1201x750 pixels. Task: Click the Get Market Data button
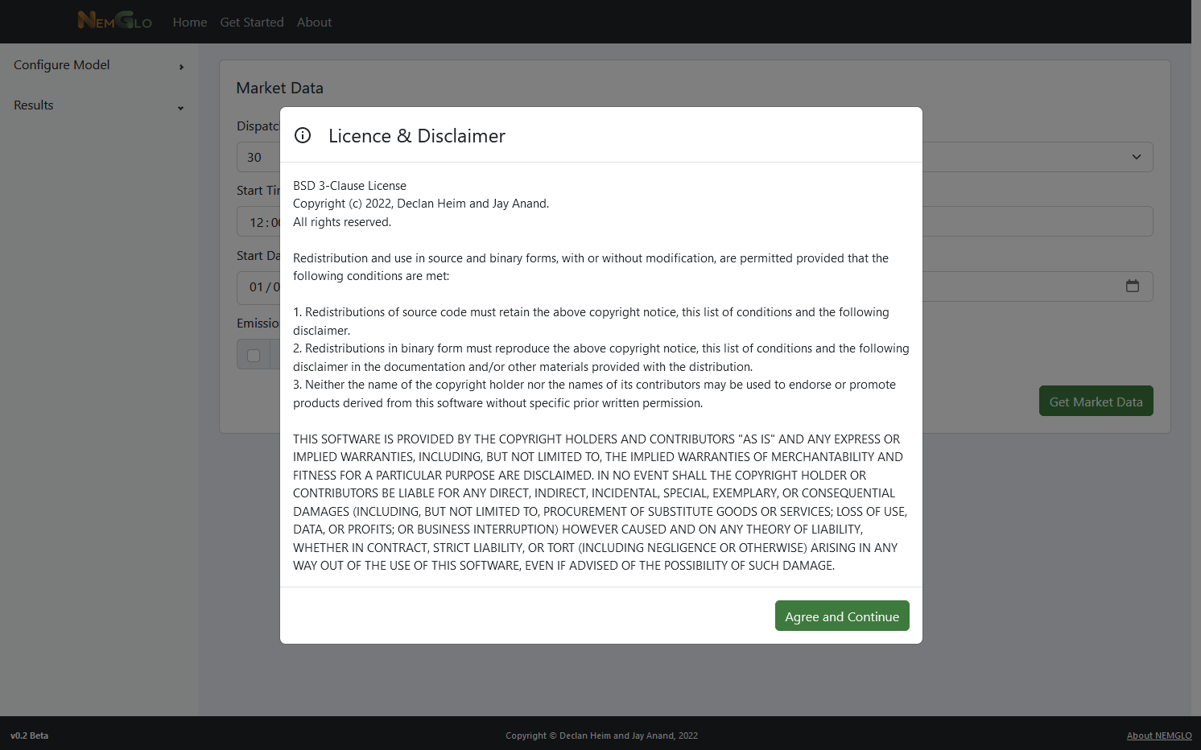click(1096, 401)
